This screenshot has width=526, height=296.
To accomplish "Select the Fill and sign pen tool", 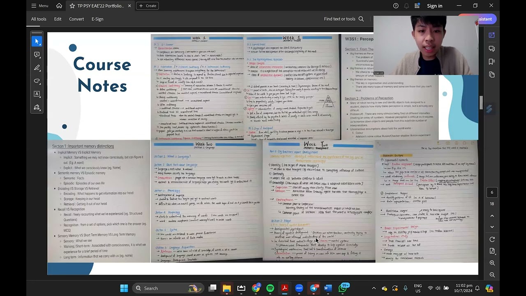I will (x=37, y=108).
